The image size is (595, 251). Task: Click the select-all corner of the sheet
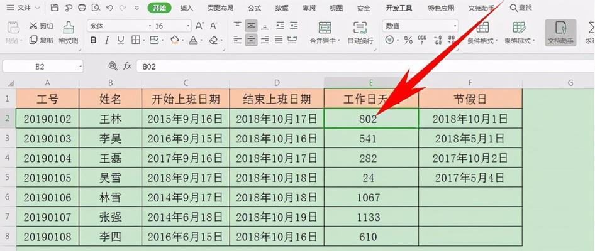click(x=11, y=83)
